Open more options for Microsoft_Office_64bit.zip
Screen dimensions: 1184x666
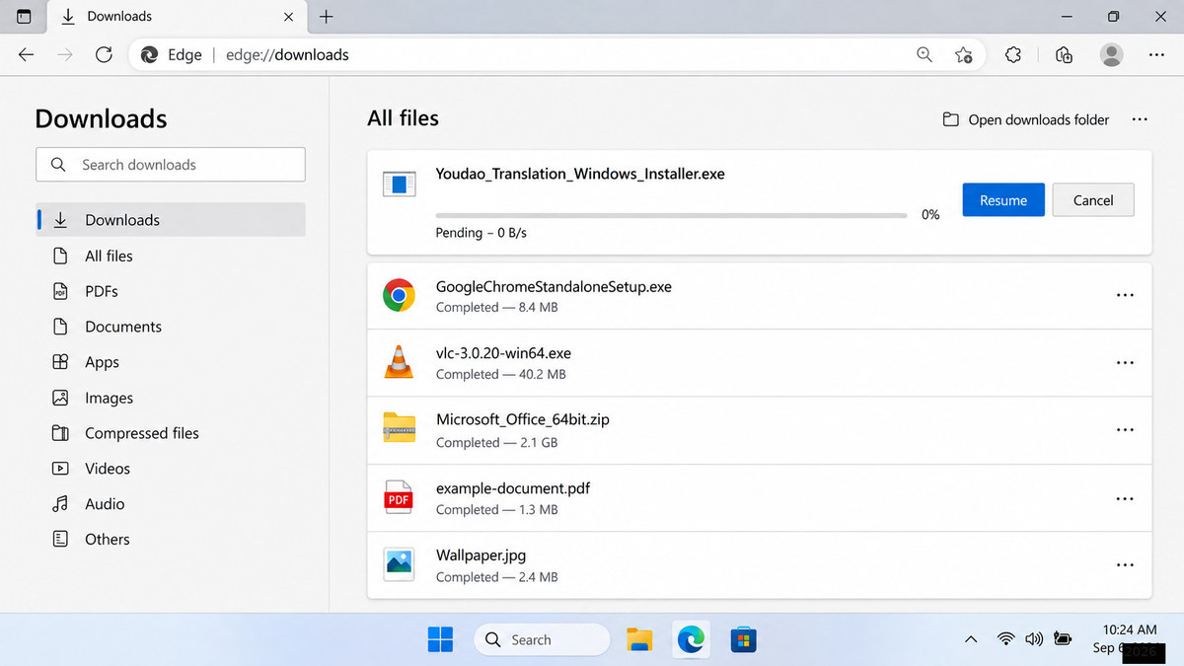coord(1125,430)
